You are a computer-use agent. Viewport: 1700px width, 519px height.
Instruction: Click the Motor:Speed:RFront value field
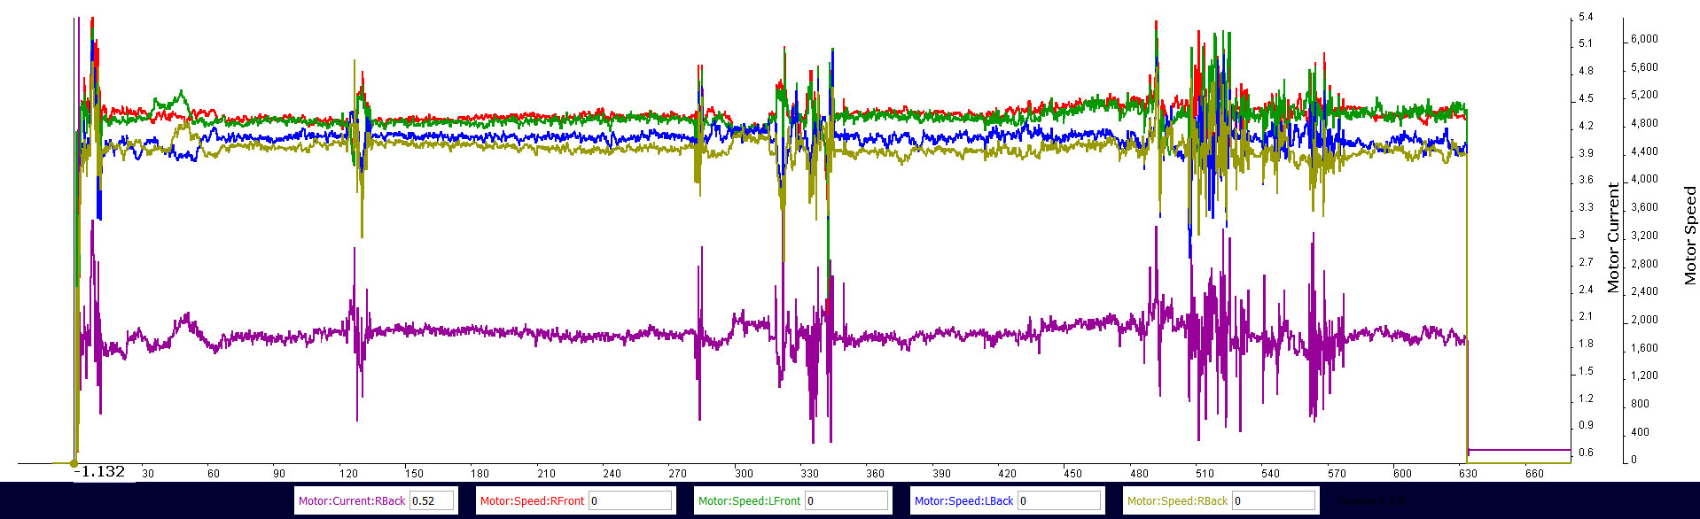630,501
